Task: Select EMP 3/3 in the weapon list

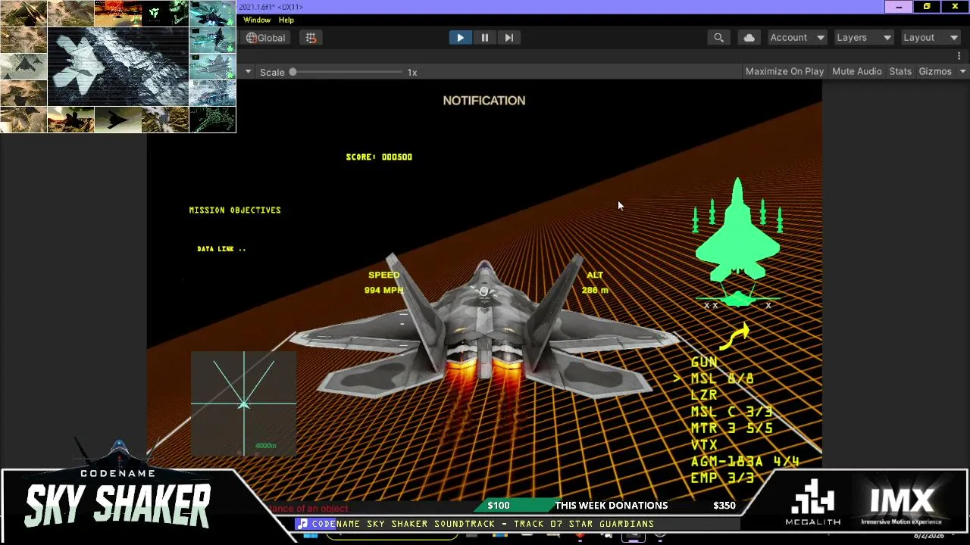Action: tap(722, 478)
